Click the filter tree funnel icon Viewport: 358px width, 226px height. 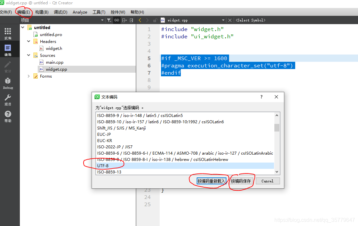click(x=109, y=20)
